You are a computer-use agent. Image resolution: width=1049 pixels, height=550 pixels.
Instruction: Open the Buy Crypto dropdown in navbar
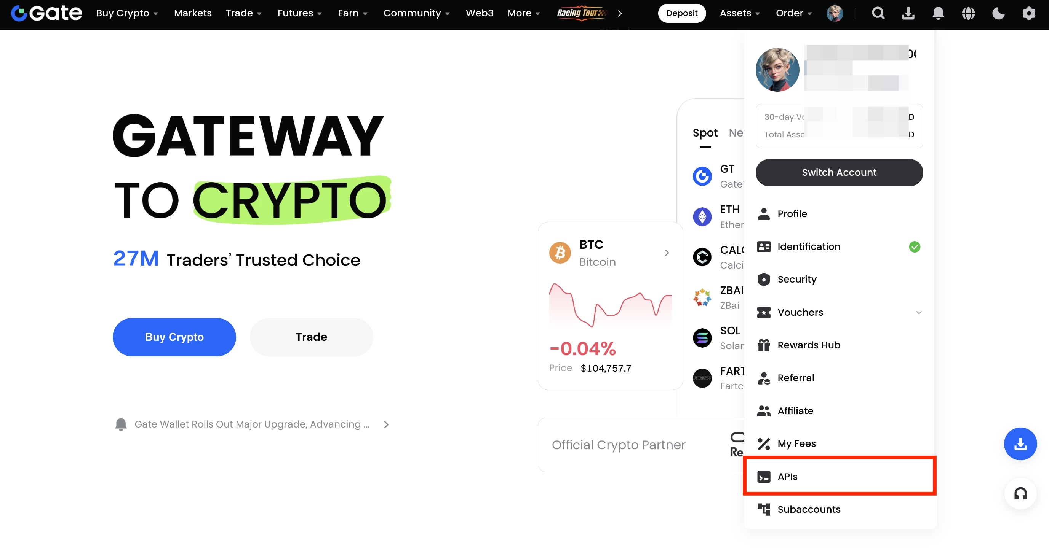click(x=126, y=13)
